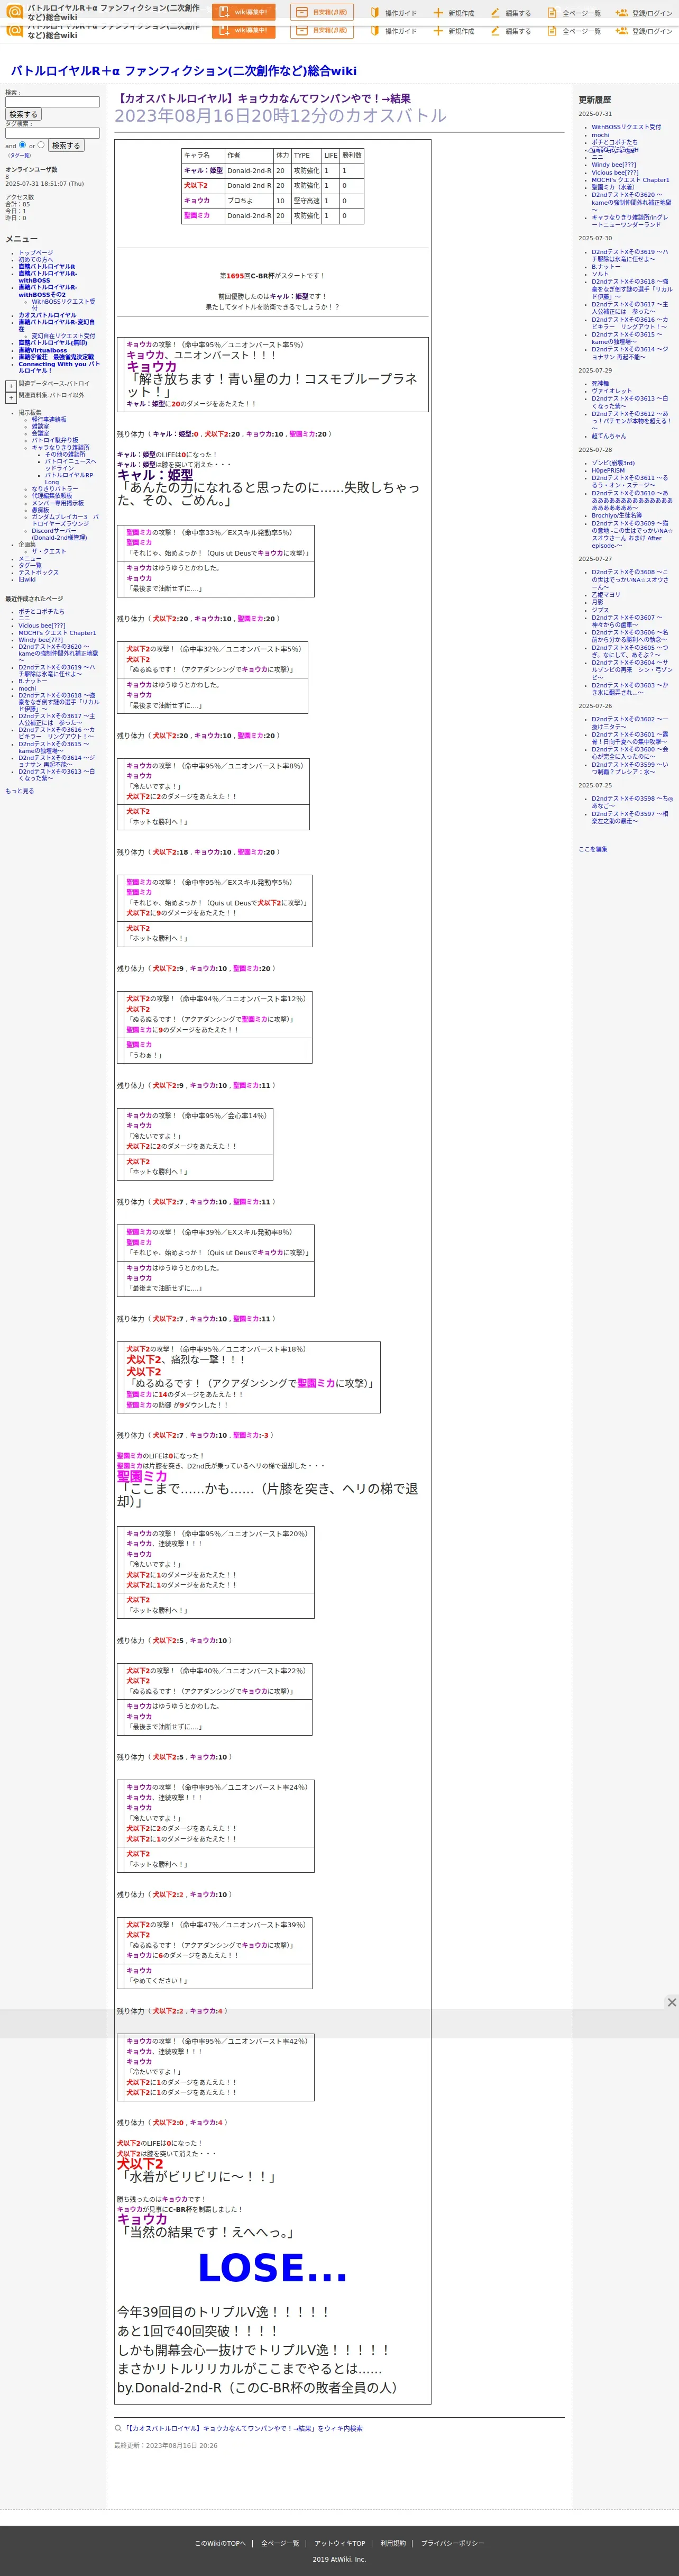Click the 登録/ログイン people icon in the topmost header row
Screen dimensions: 679x2576
[621, 13]
